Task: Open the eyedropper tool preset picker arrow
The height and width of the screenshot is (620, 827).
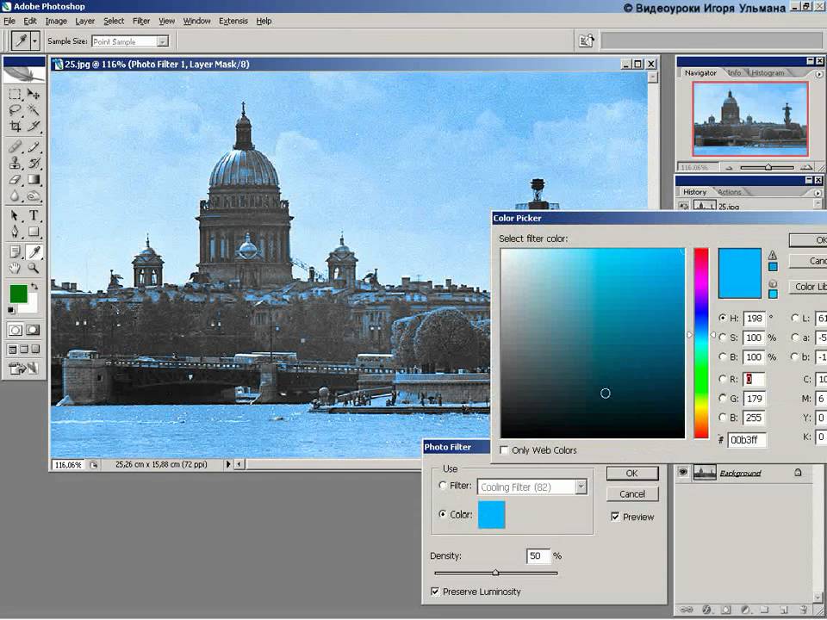Action: [x=34, y=40]
